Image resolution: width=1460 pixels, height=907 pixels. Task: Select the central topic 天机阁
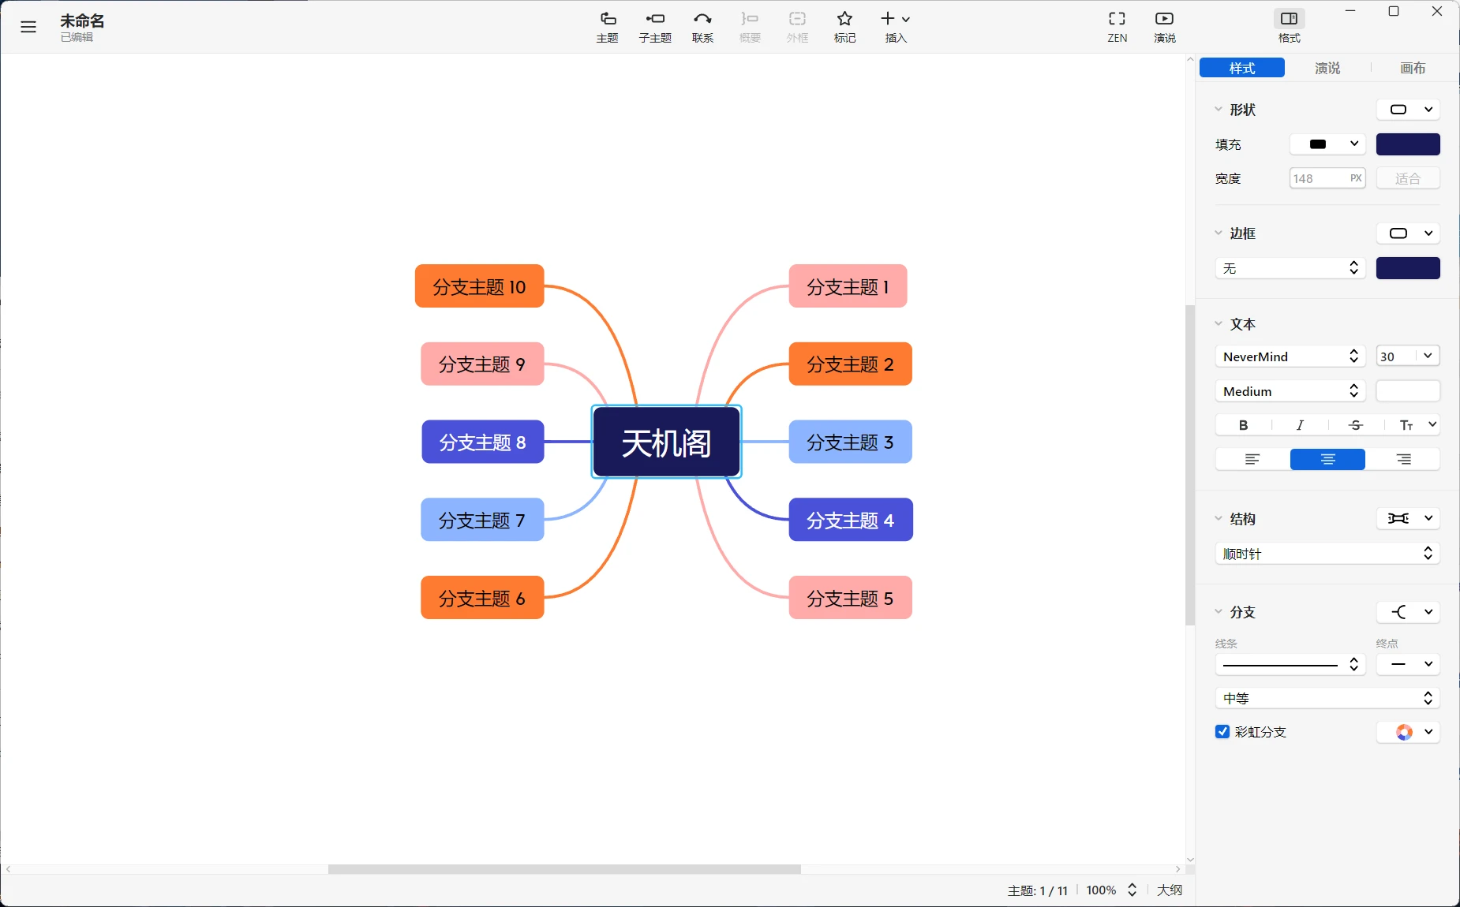click(x=667, y=442)
